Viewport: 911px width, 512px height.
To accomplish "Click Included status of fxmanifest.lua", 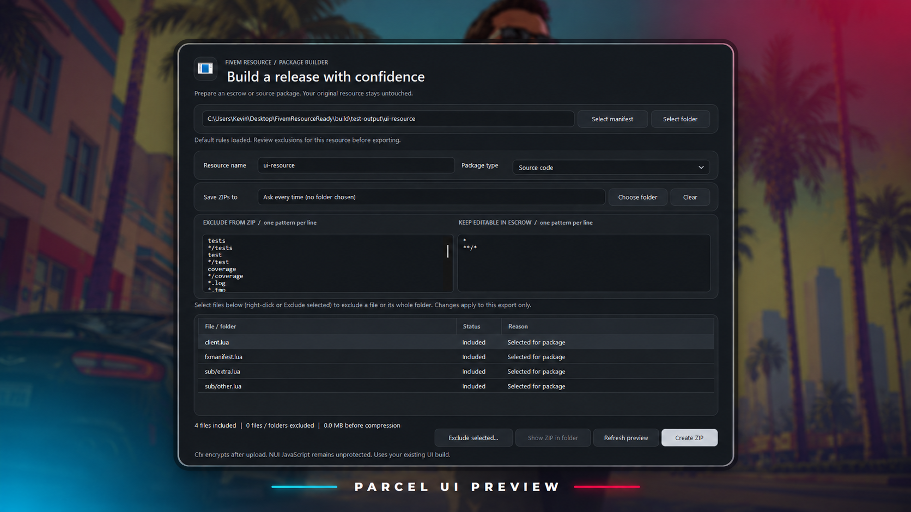I will pos(473,357).
